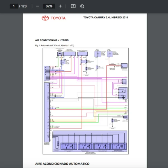Select the page number field showing 1
Screen dimensions: 168x168
14,6
